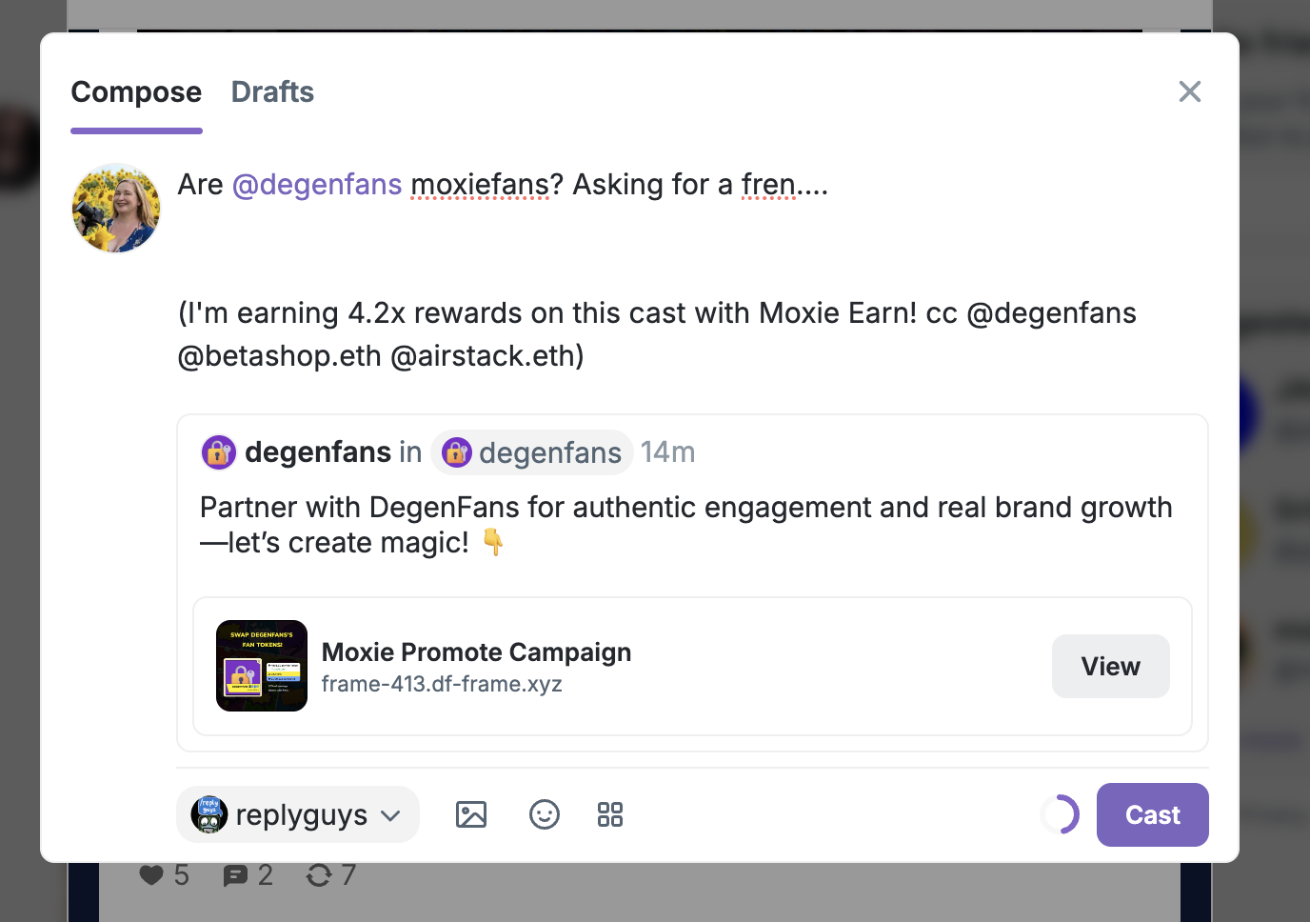Like the background post with 5 likes

pos(164,874)
